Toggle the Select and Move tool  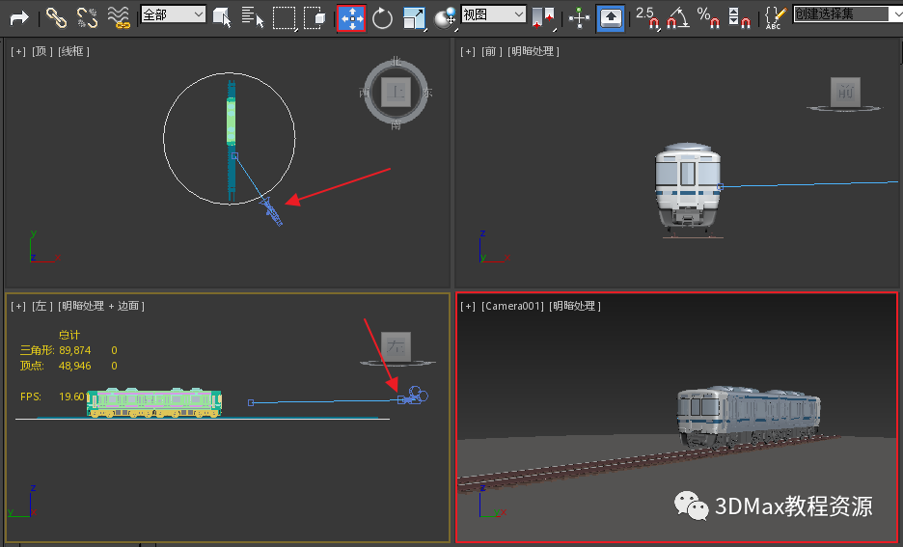(x=351, y=18)
